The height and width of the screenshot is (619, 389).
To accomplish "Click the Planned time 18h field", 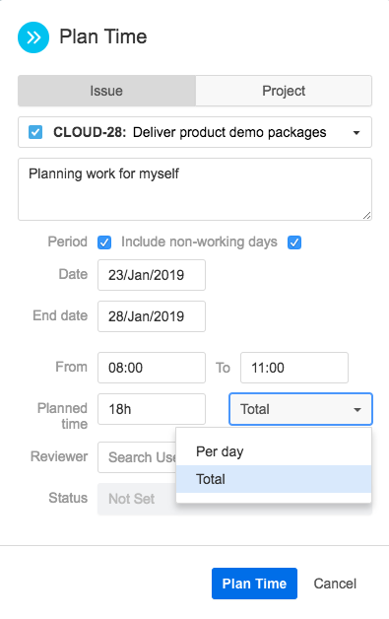I will (152, 409).
